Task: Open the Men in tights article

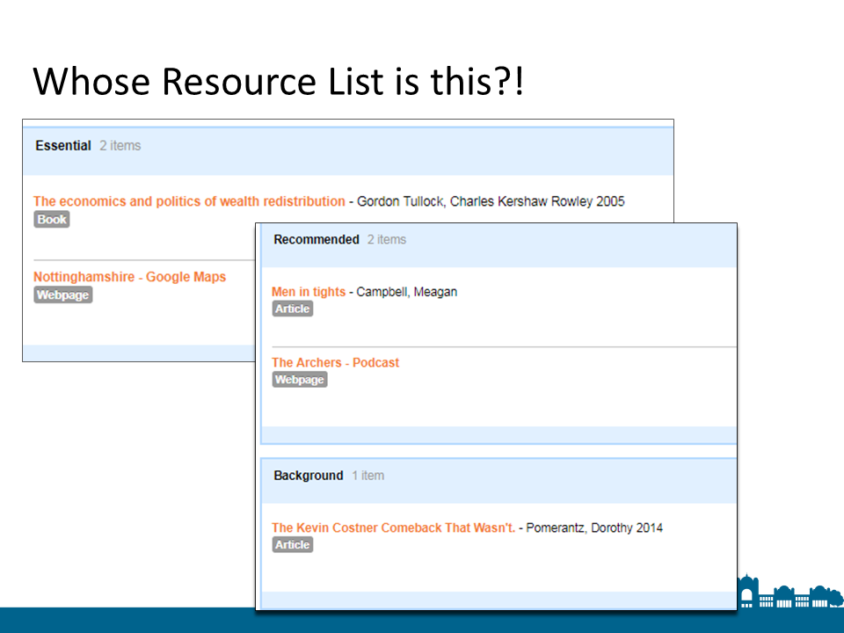Action: (308, 292)
